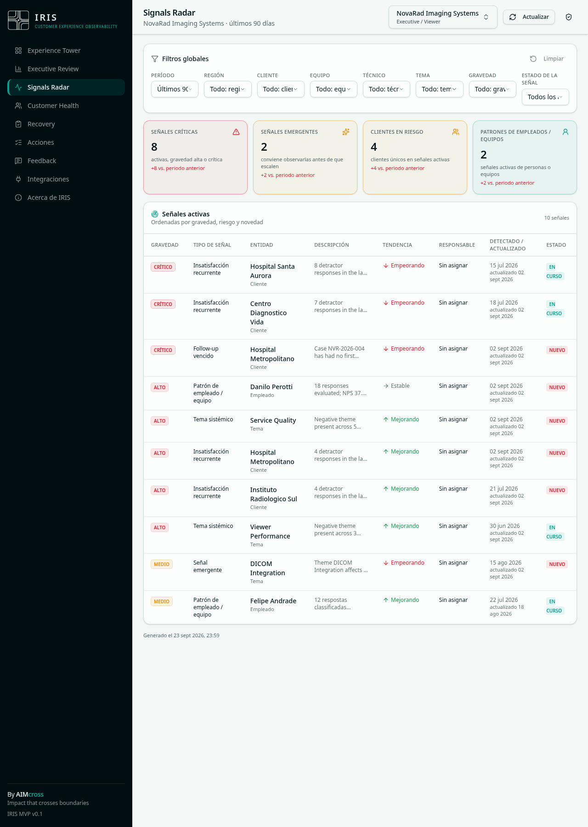
Task: Click the Feedback message icon
Action: (18, 161)
